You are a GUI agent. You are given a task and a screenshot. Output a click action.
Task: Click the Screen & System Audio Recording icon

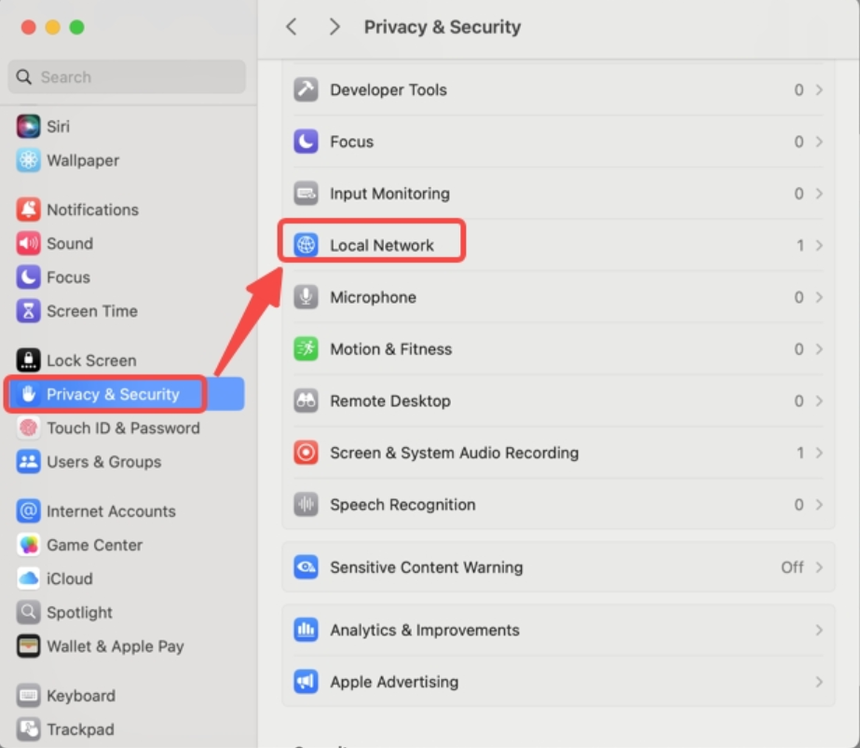pyautogui.click(x=306, y=454)
